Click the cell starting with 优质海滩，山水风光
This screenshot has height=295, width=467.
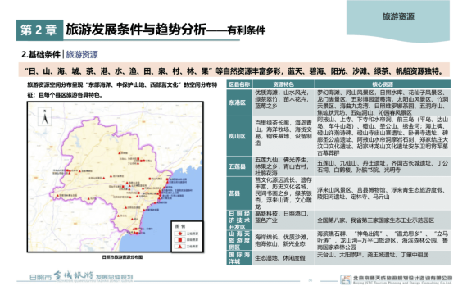[283, 102]
